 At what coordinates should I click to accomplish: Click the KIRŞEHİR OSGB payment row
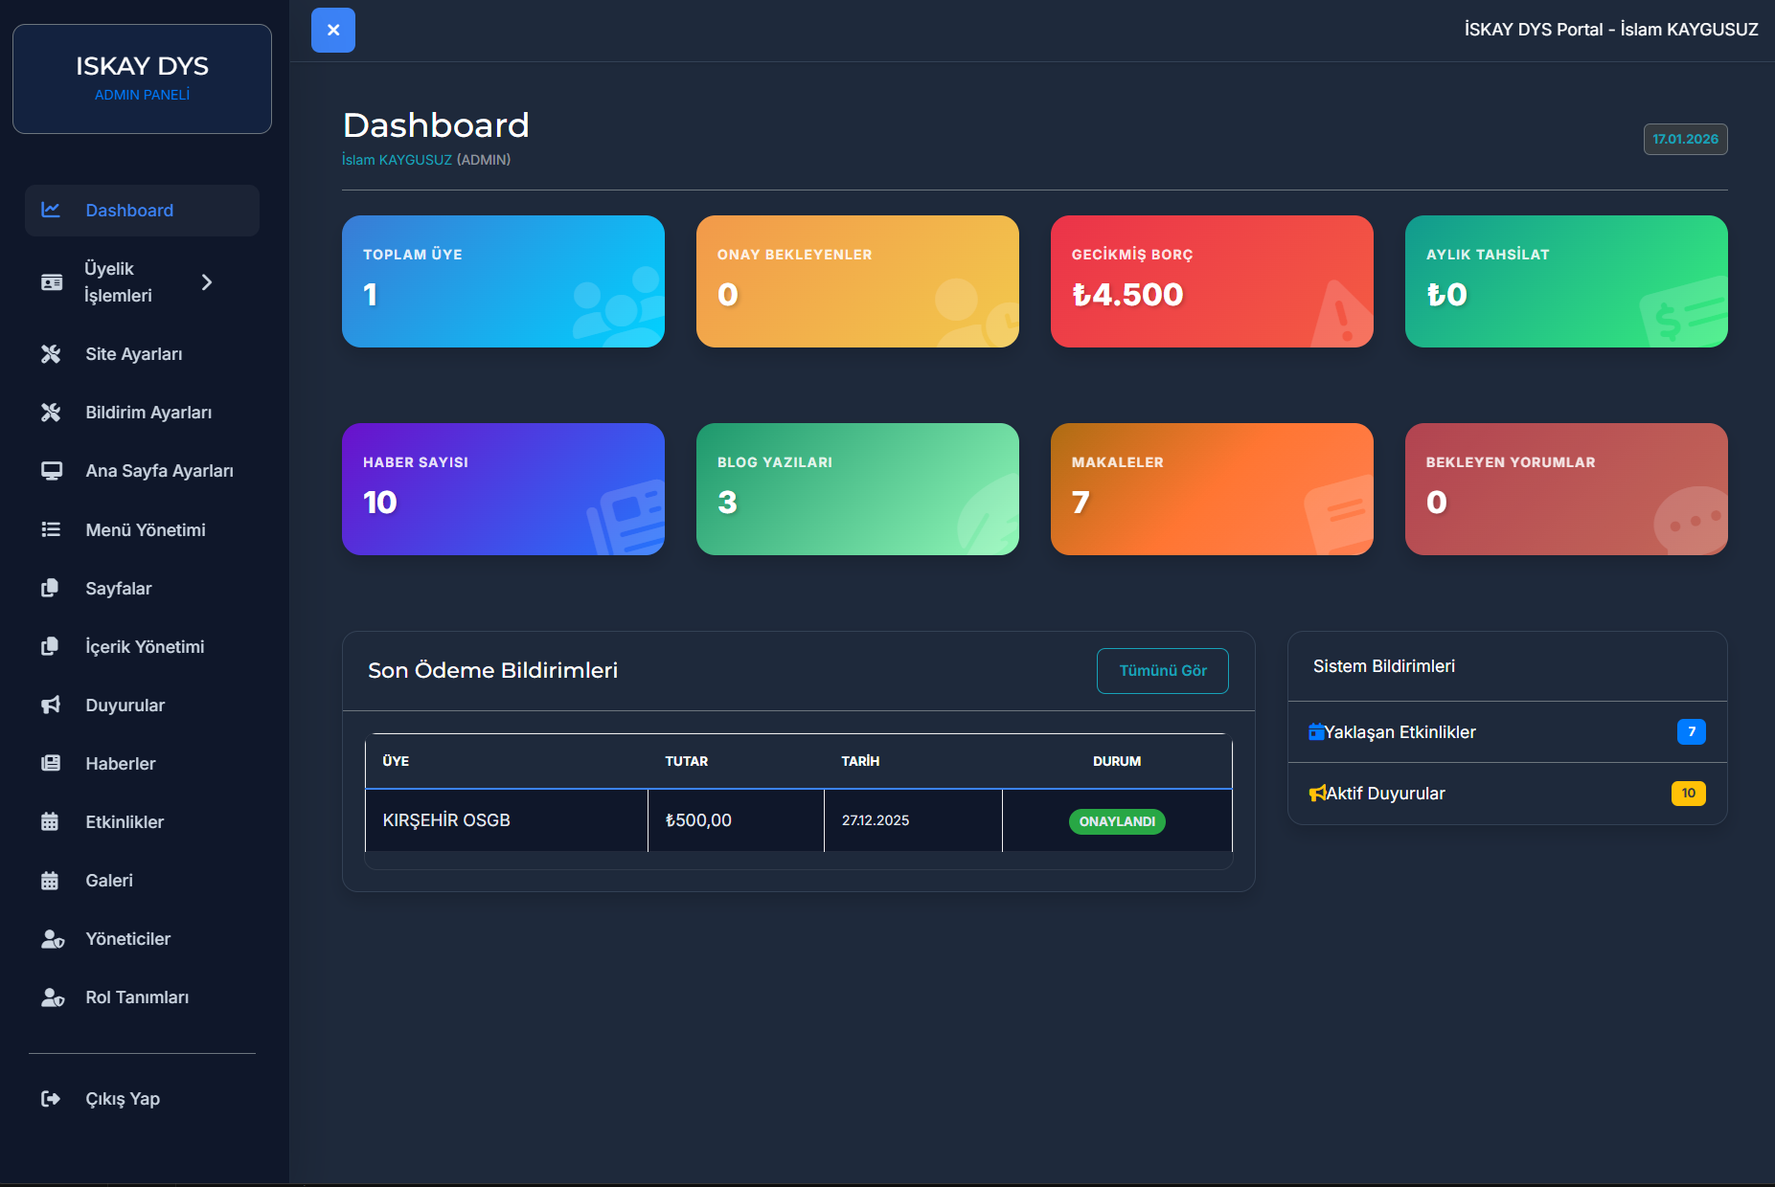(798, 820)
